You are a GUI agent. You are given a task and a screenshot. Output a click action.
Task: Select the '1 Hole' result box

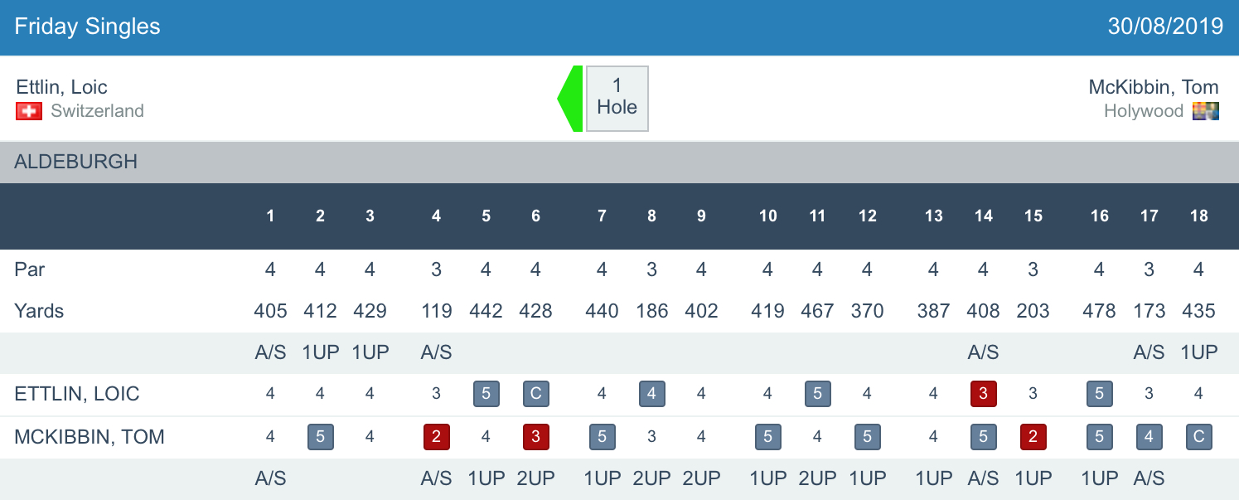pos(617,98)
